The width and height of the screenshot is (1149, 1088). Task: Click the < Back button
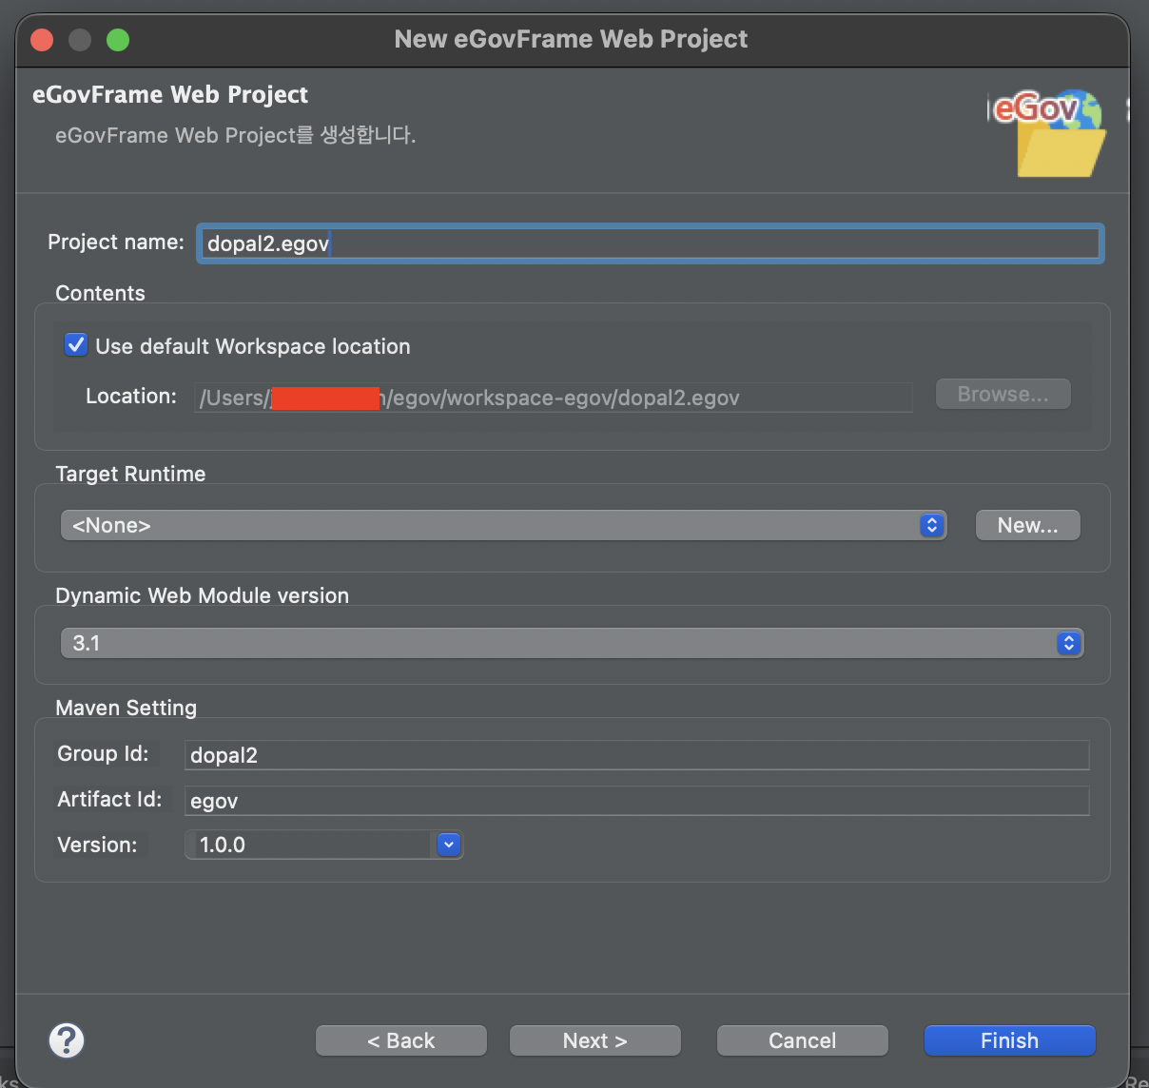pyautogui.click(x=401, y=1040)
